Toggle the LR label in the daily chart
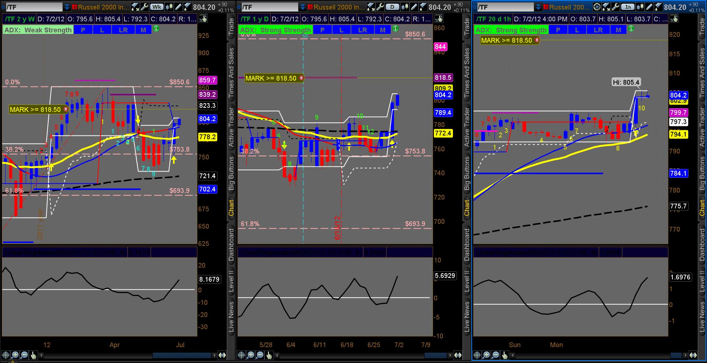This screenshot has height=363, width=707. (363, 30)
